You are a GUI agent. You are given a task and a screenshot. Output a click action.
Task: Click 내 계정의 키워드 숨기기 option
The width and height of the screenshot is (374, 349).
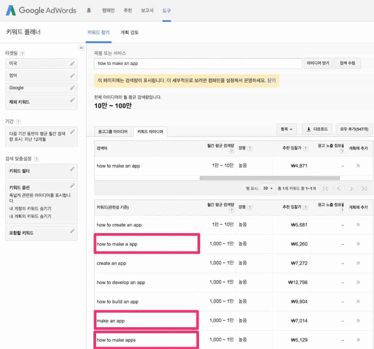(30, 209)
